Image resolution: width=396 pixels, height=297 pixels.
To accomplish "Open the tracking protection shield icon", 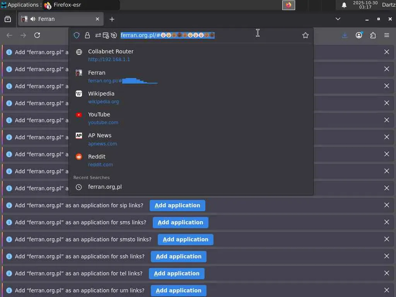I will tap(77, 35).
